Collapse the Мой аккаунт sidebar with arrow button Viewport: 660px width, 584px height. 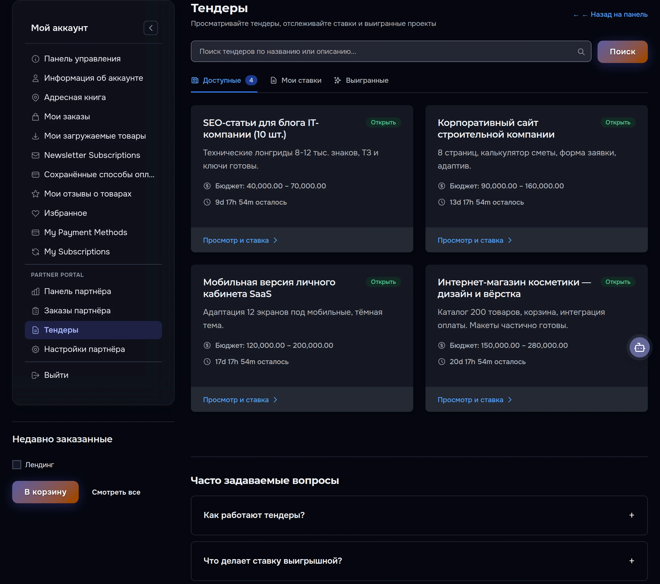click(x=151, y=28)
